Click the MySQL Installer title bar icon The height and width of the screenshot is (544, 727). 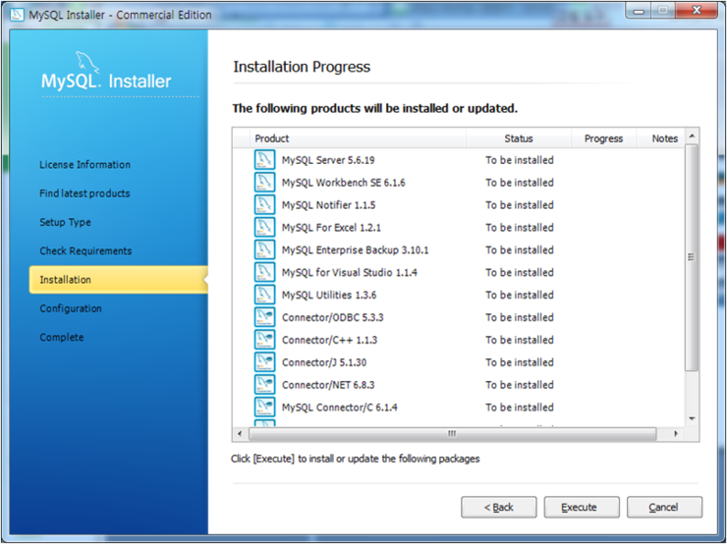coord(17,15)
